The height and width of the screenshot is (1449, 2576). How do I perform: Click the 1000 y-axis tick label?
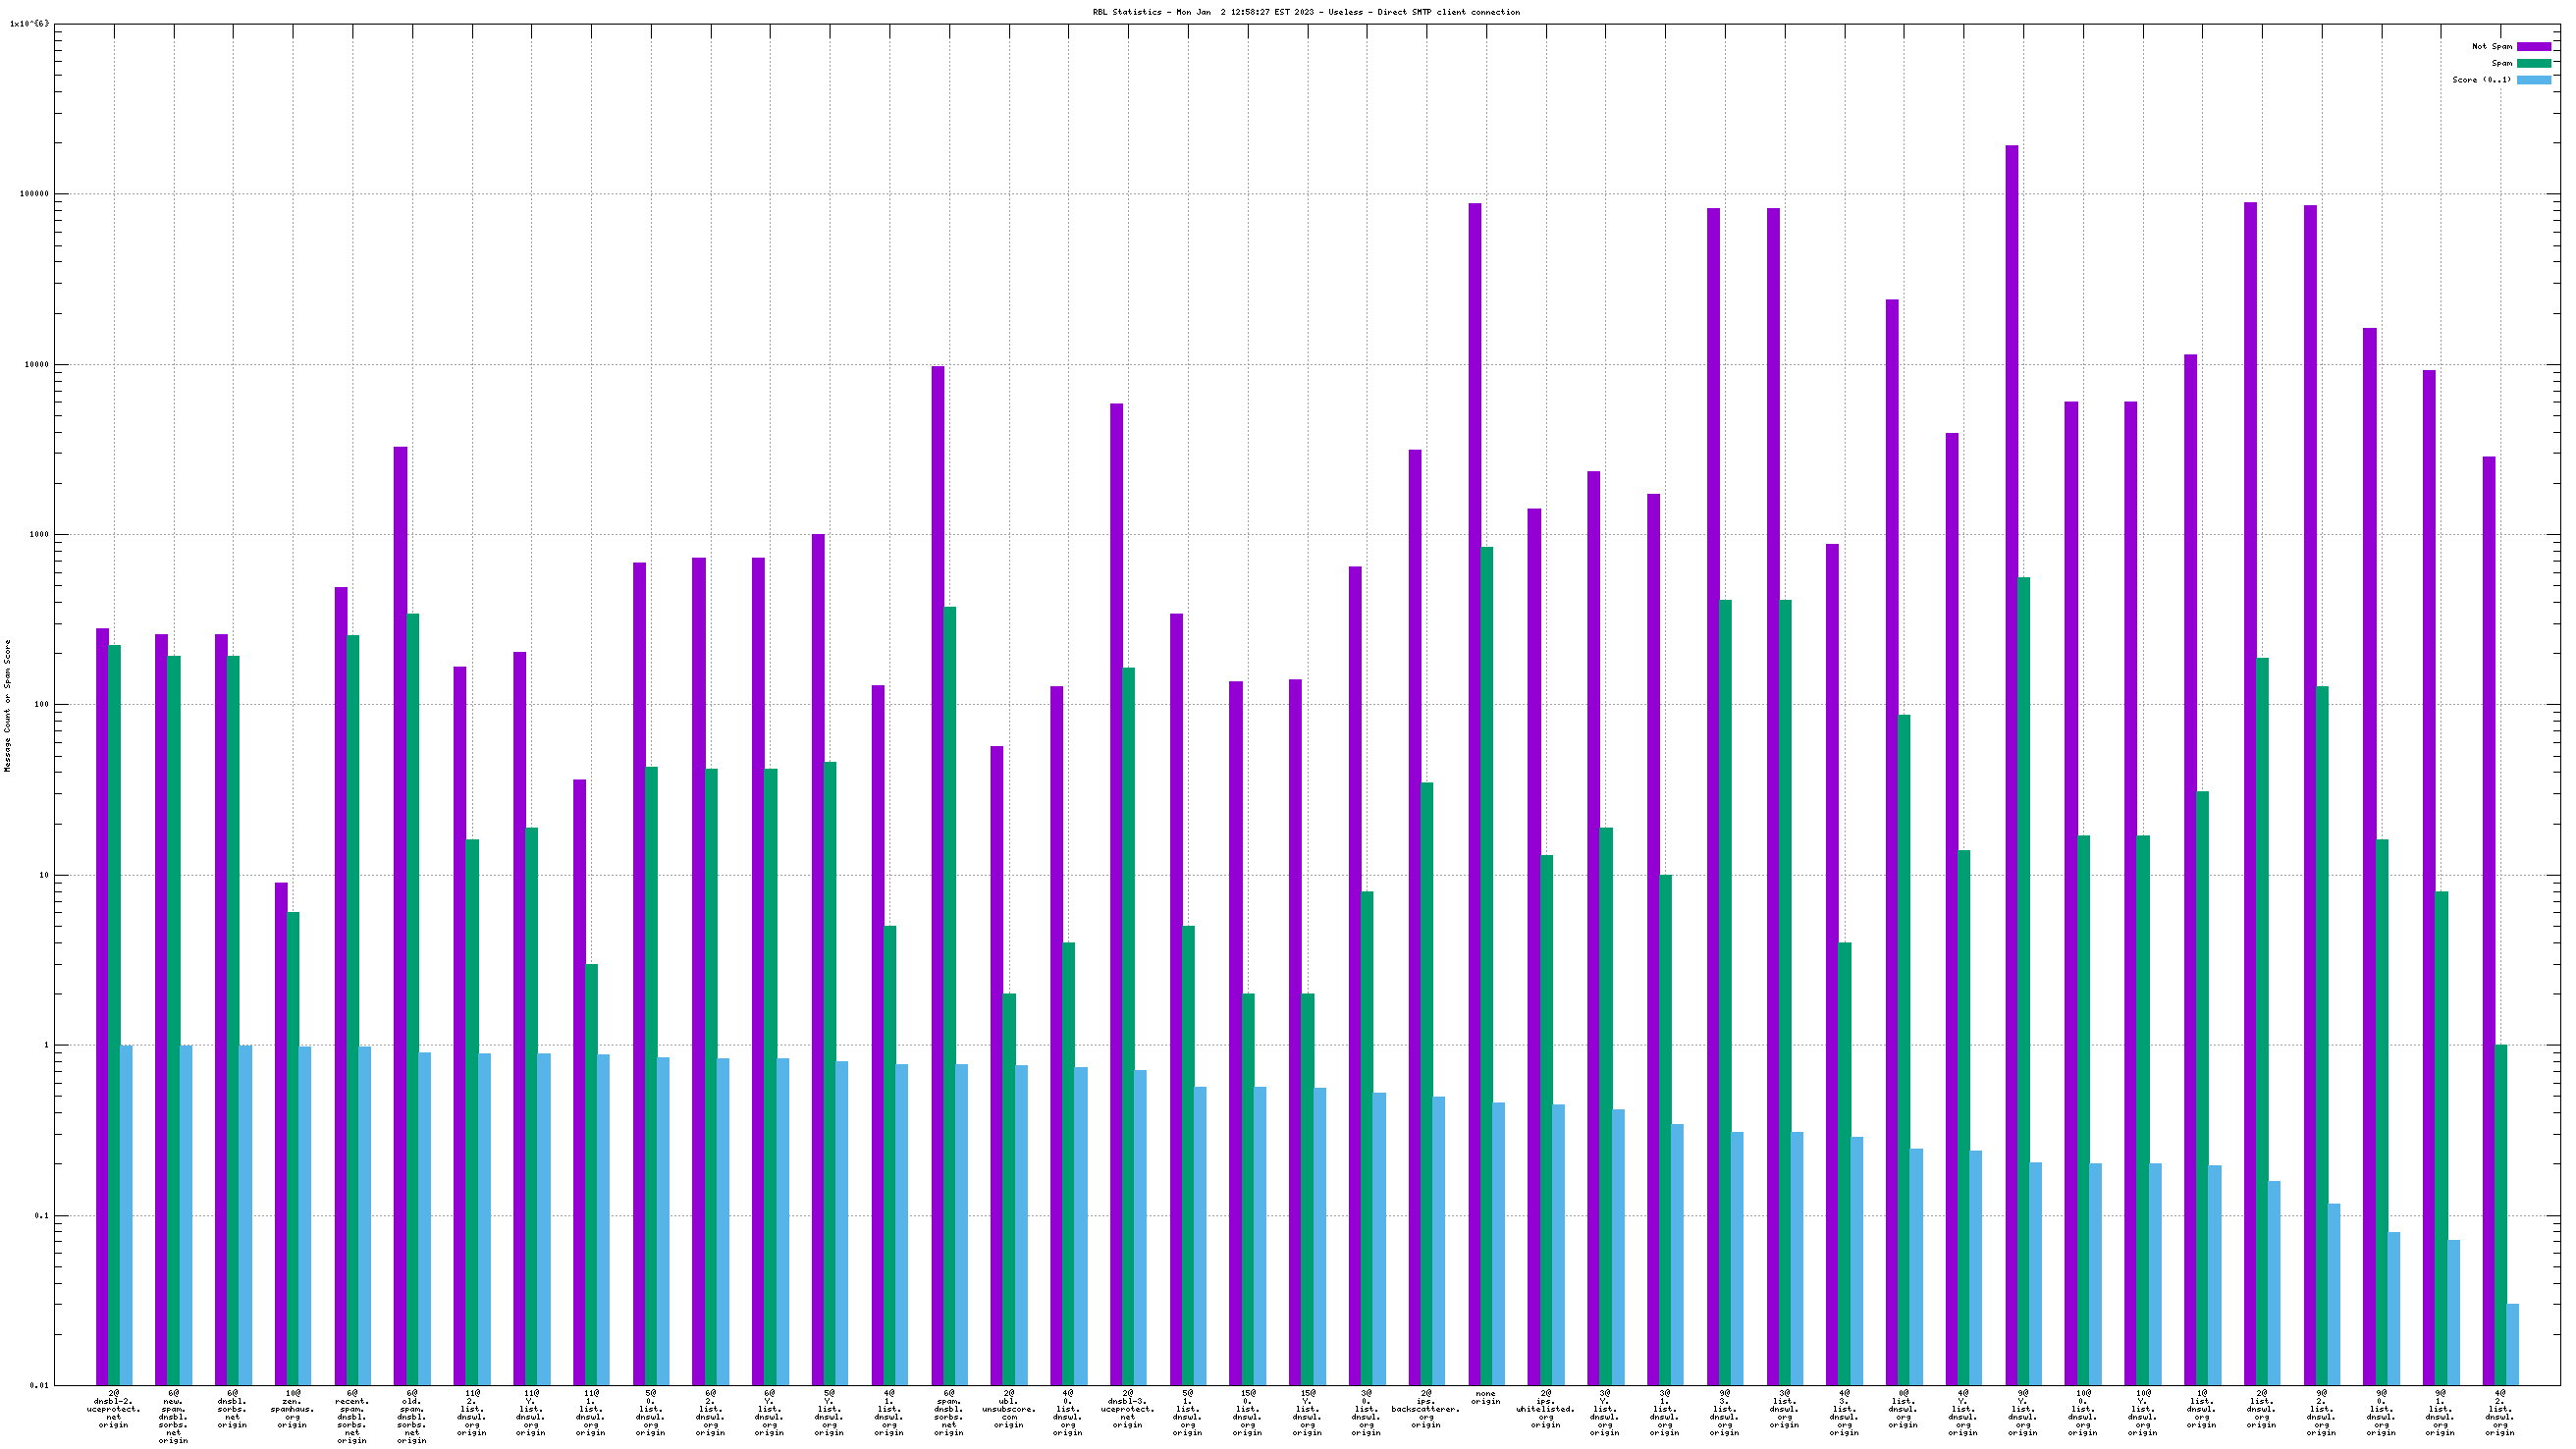tap(37, 535)
